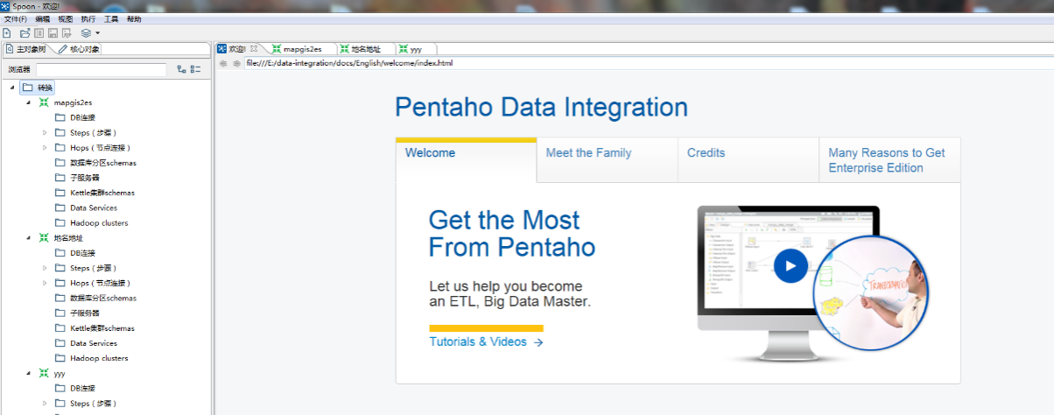Image resolution: width=1054 pixels, height=415 pixels.
Task: Click the Save As toolbar icon
Action: 67,32
